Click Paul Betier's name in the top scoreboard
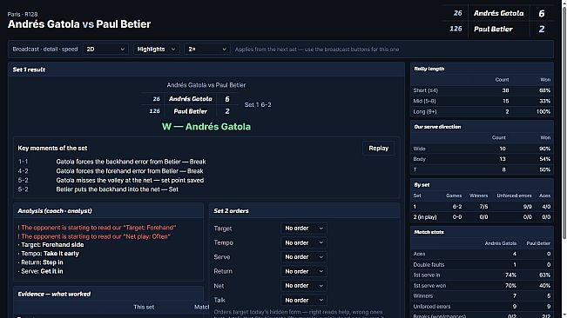Screen dimensions: 567x318 (x=493, y=30)
